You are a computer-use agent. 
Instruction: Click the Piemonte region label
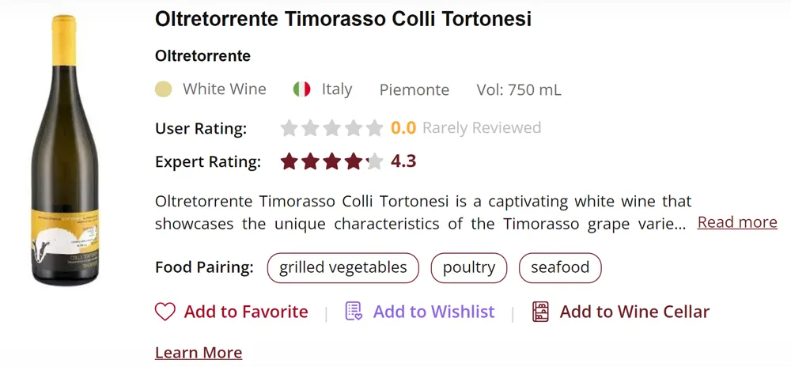[414, 89]
